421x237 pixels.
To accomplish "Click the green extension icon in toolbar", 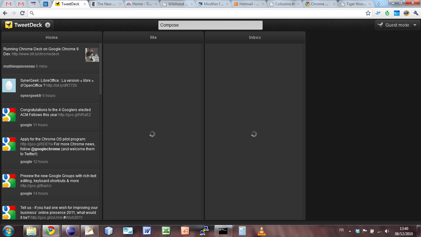I will point(387,13).
